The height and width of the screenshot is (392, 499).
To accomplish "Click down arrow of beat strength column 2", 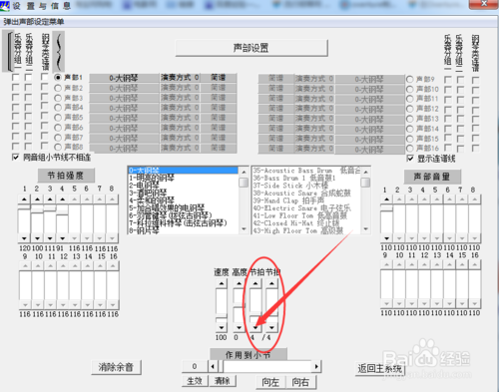I will (37, 238).
